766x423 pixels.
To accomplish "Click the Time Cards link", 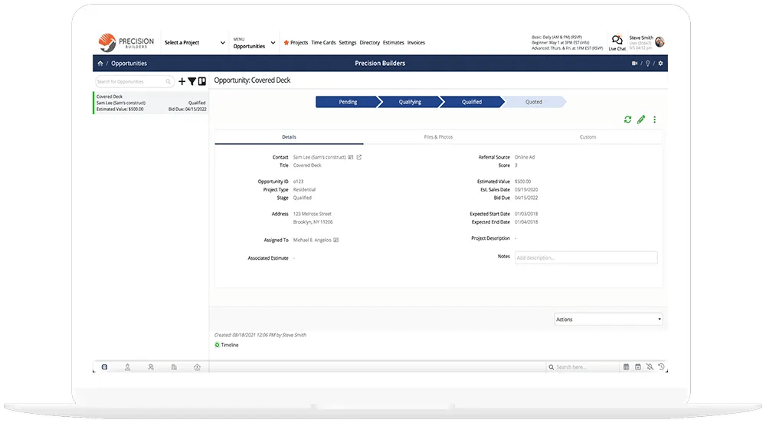I will coord(323,43).
